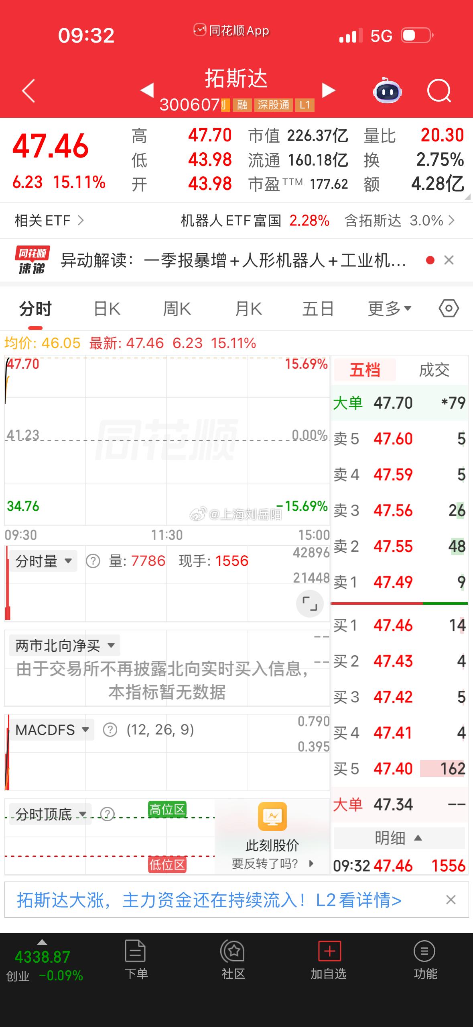Image resolution: width=473 pixels, height=1027 pixels.
Task: Open 异动解读 news headline
Action: click(x=233, y=260)
